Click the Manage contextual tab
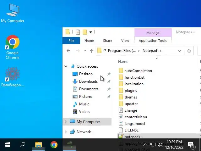The image size is (201, 151). (x=153, y=33)
